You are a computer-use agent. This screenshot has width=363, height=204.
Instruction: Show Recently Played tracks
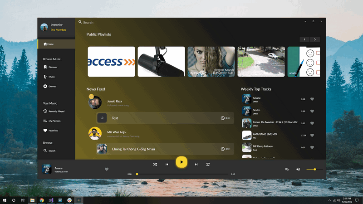click(56, 111)
